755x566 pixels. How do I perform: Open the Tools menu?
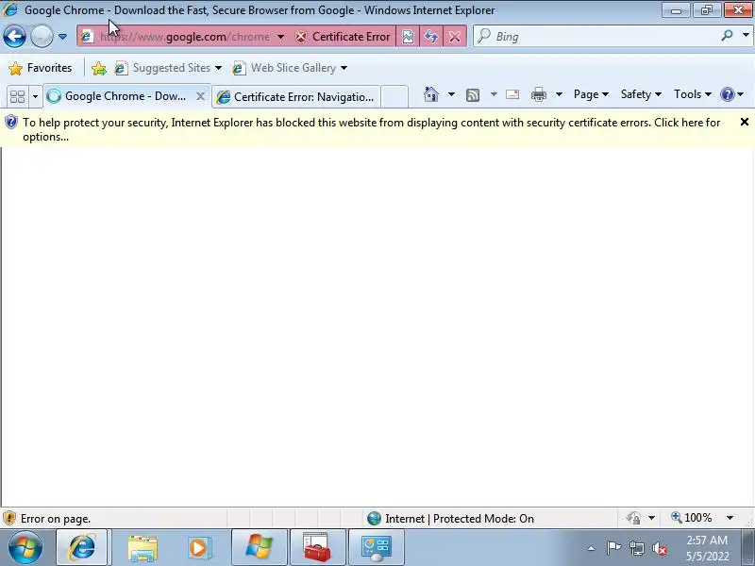(693, 94)
